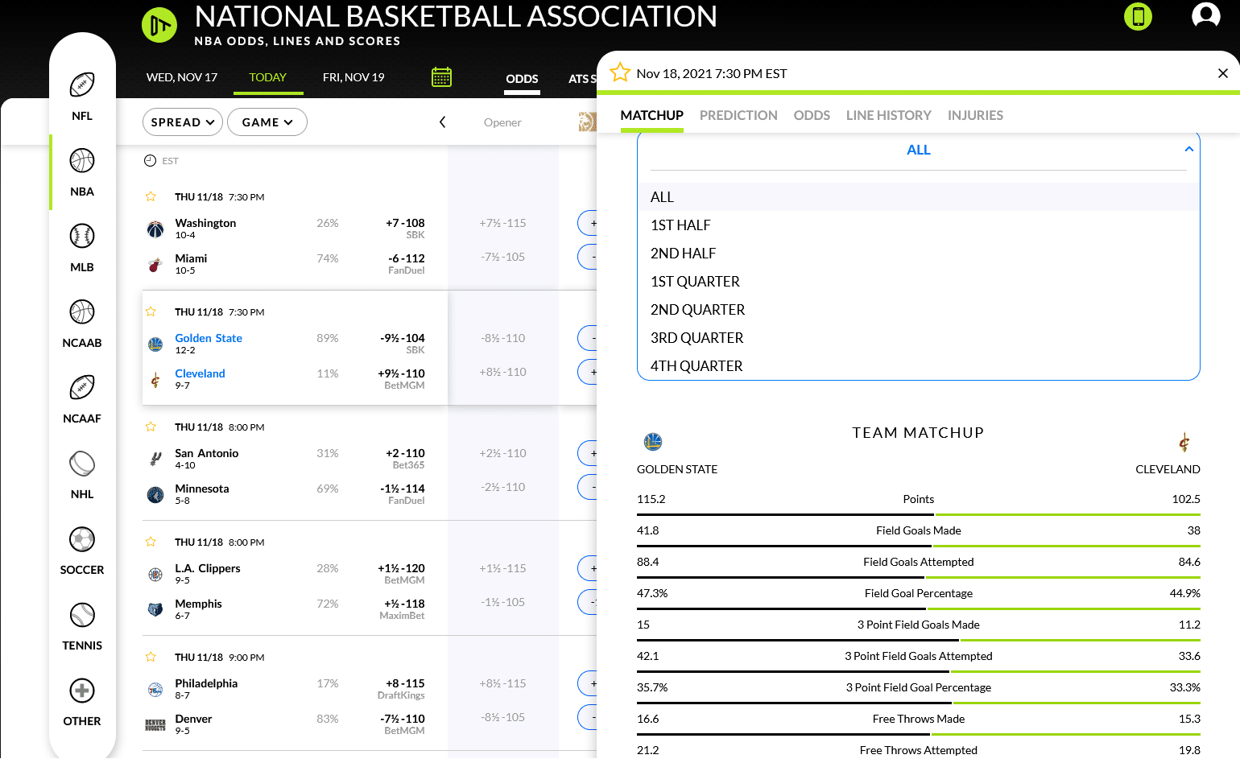The width and height of the screenshot is (1240, 763).
Task: Open the Golden State team page
Action: point(208,337)
